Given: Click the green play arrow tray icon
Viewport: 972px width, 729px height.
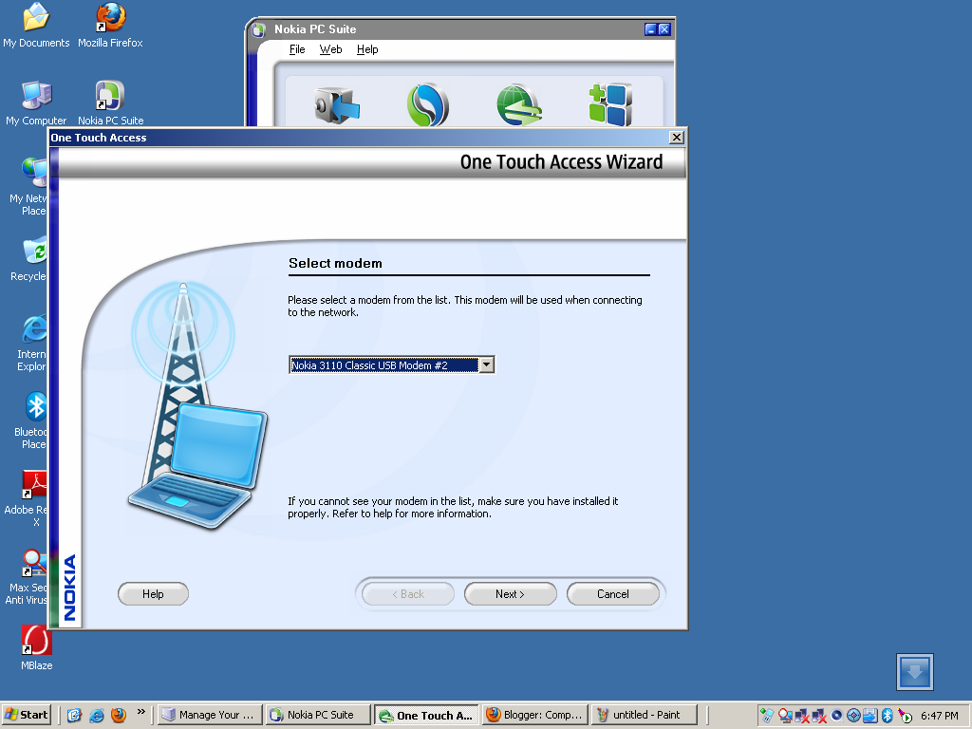Looking at the screenshot, I should [905, 716].
